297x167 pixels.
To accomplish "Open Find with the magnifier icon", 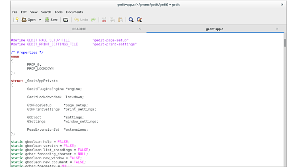I will click(131, 20).
